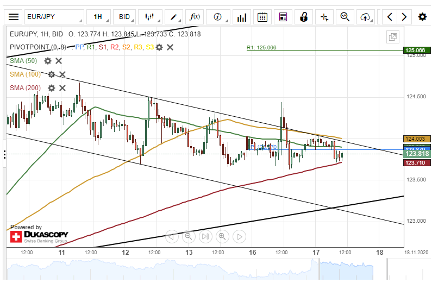This screenshot has width=432, height=283.
Task: Click the 125.066 R1 price tag
Action: (x=417, y=50)
